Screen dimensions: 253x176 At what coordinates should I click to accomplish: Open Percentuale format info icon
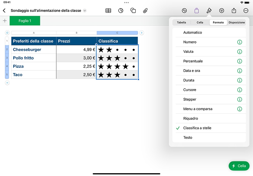point(240,61)
